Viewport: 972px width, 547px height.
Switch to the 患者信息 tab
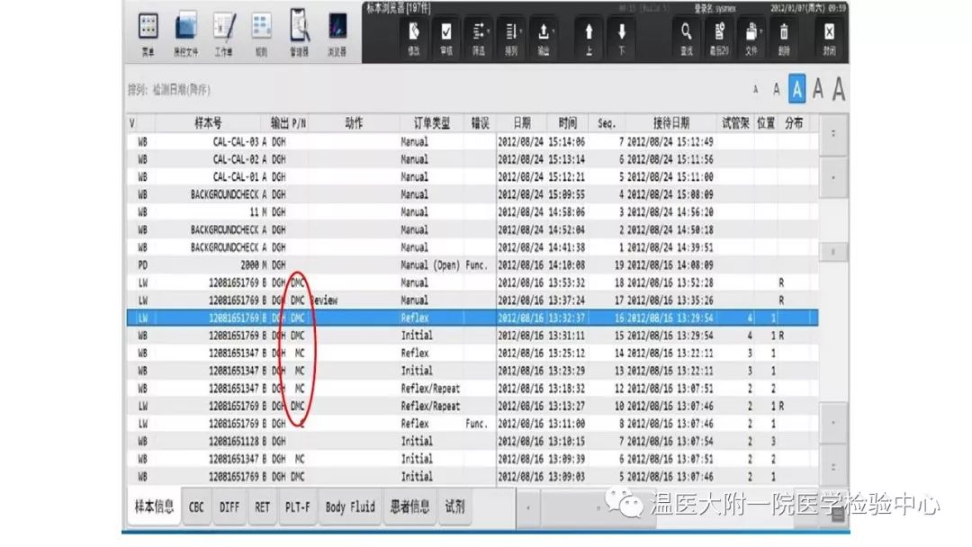click(x=409, y=507)
